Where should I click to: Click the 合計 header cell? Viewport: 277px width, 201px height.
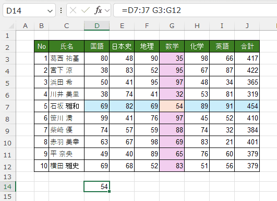(247, 46)
